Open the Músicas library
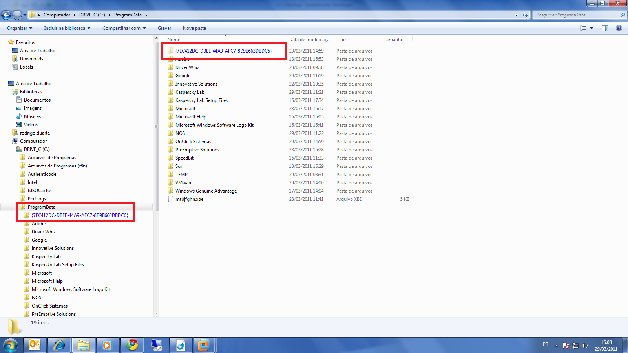 [32, 116]
